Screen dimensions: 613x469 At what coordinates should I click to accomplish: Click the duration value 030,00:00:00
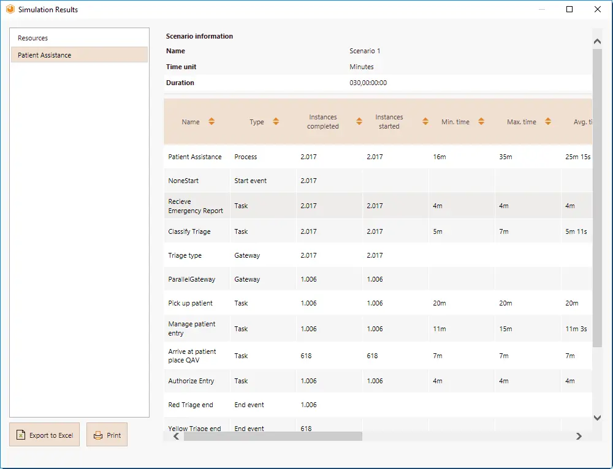point(368,83)
